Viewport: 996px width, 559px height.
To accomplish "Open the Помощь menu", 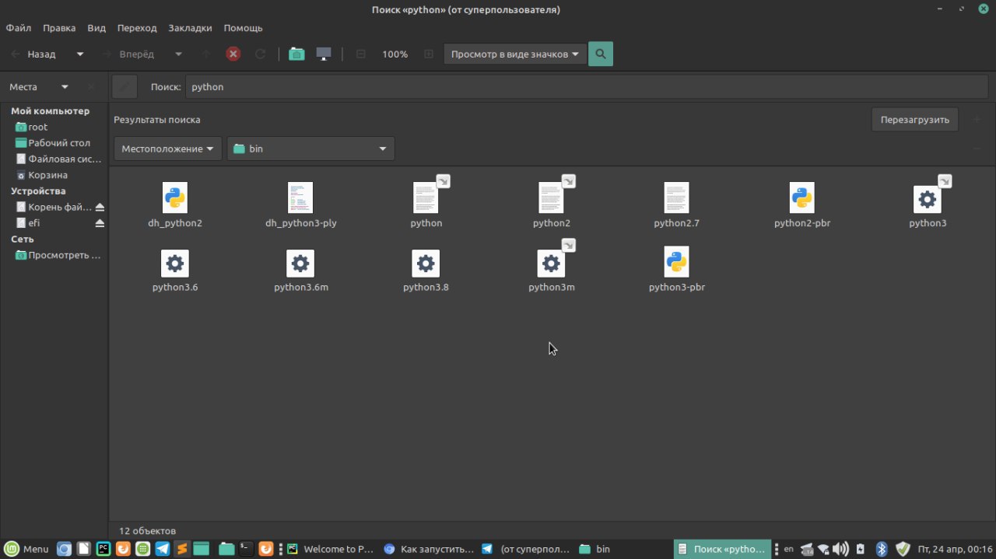I will tap(244, 28).
